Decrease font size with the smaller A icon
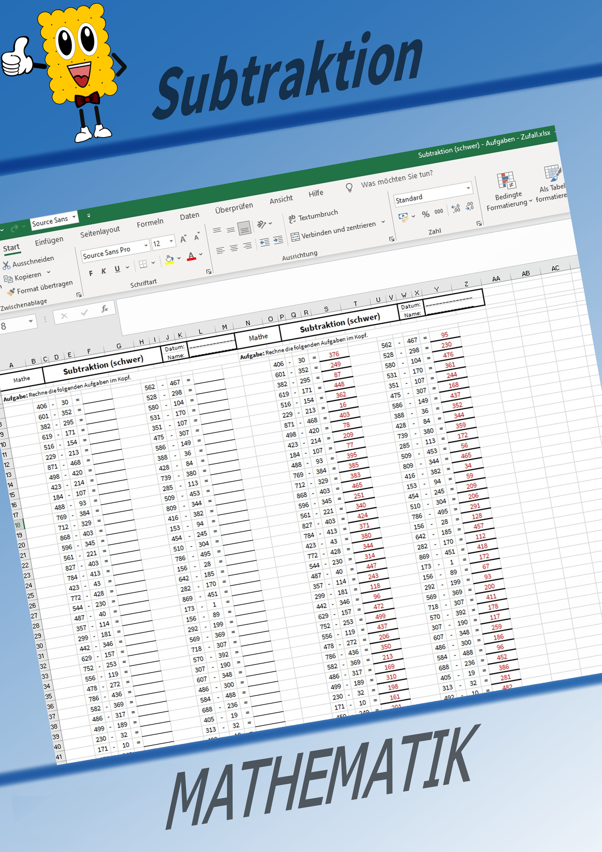This screenshot has height=852, width=602. (197, 236)
